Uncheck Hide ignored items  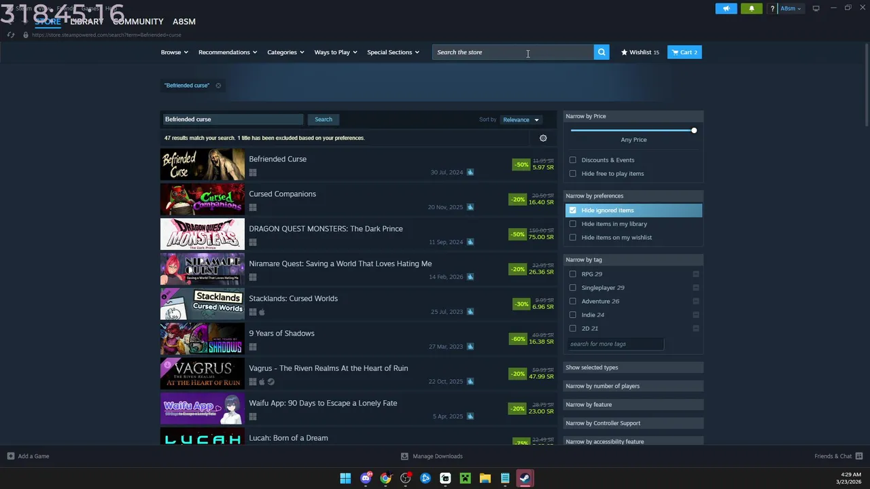(x=573, y=211)
